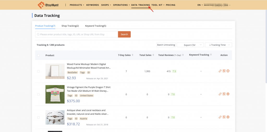Click the Batch Untracking button
The image size is (267, 132).
tap(166, 45)
